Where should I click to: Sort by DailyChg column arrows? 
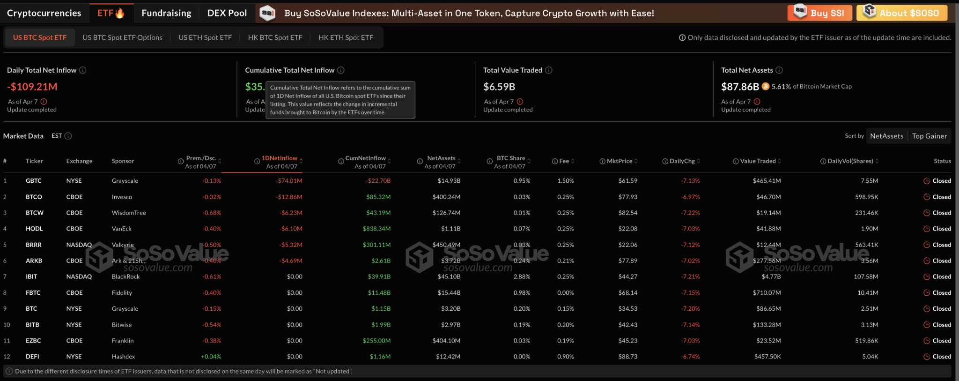pyautogui.click(x=699, y=161)
